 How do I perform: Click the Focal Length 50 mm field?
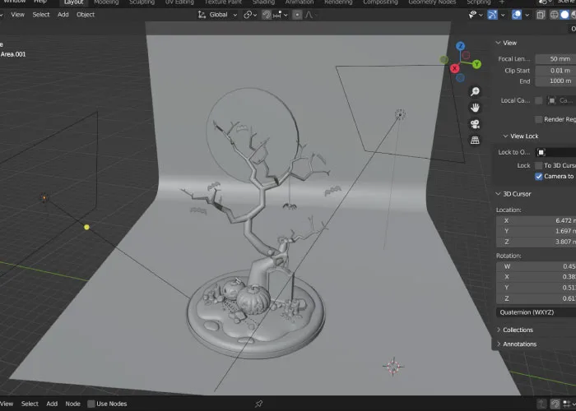(555, 59)
